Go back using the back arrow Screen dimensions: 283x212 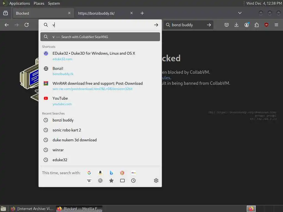pyautogui.click(x=7, y=25)
